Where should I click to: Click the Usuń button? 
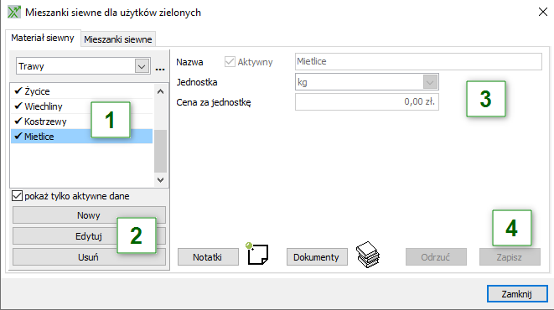pos(89,256)
